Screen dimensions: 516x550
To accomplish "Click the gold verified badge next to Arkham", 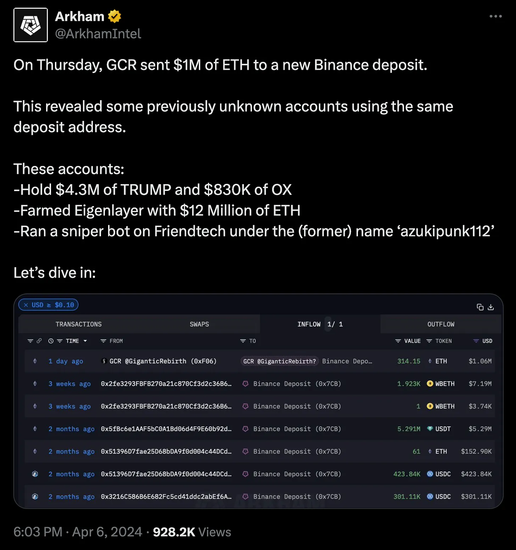I will pyautogui.click(x=114, y=16).
